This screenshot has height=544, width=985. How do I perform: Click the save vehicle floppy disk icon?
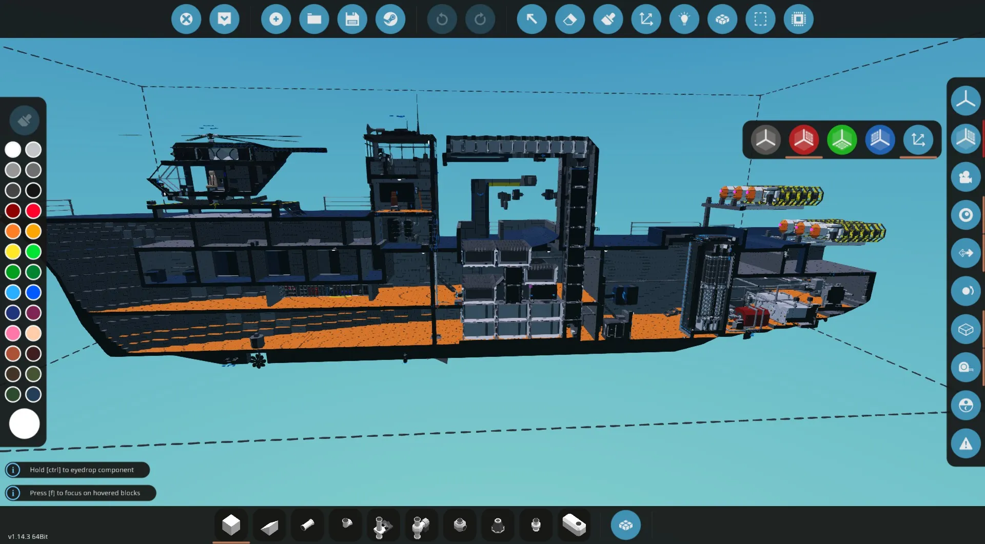[x=352, y=19]
